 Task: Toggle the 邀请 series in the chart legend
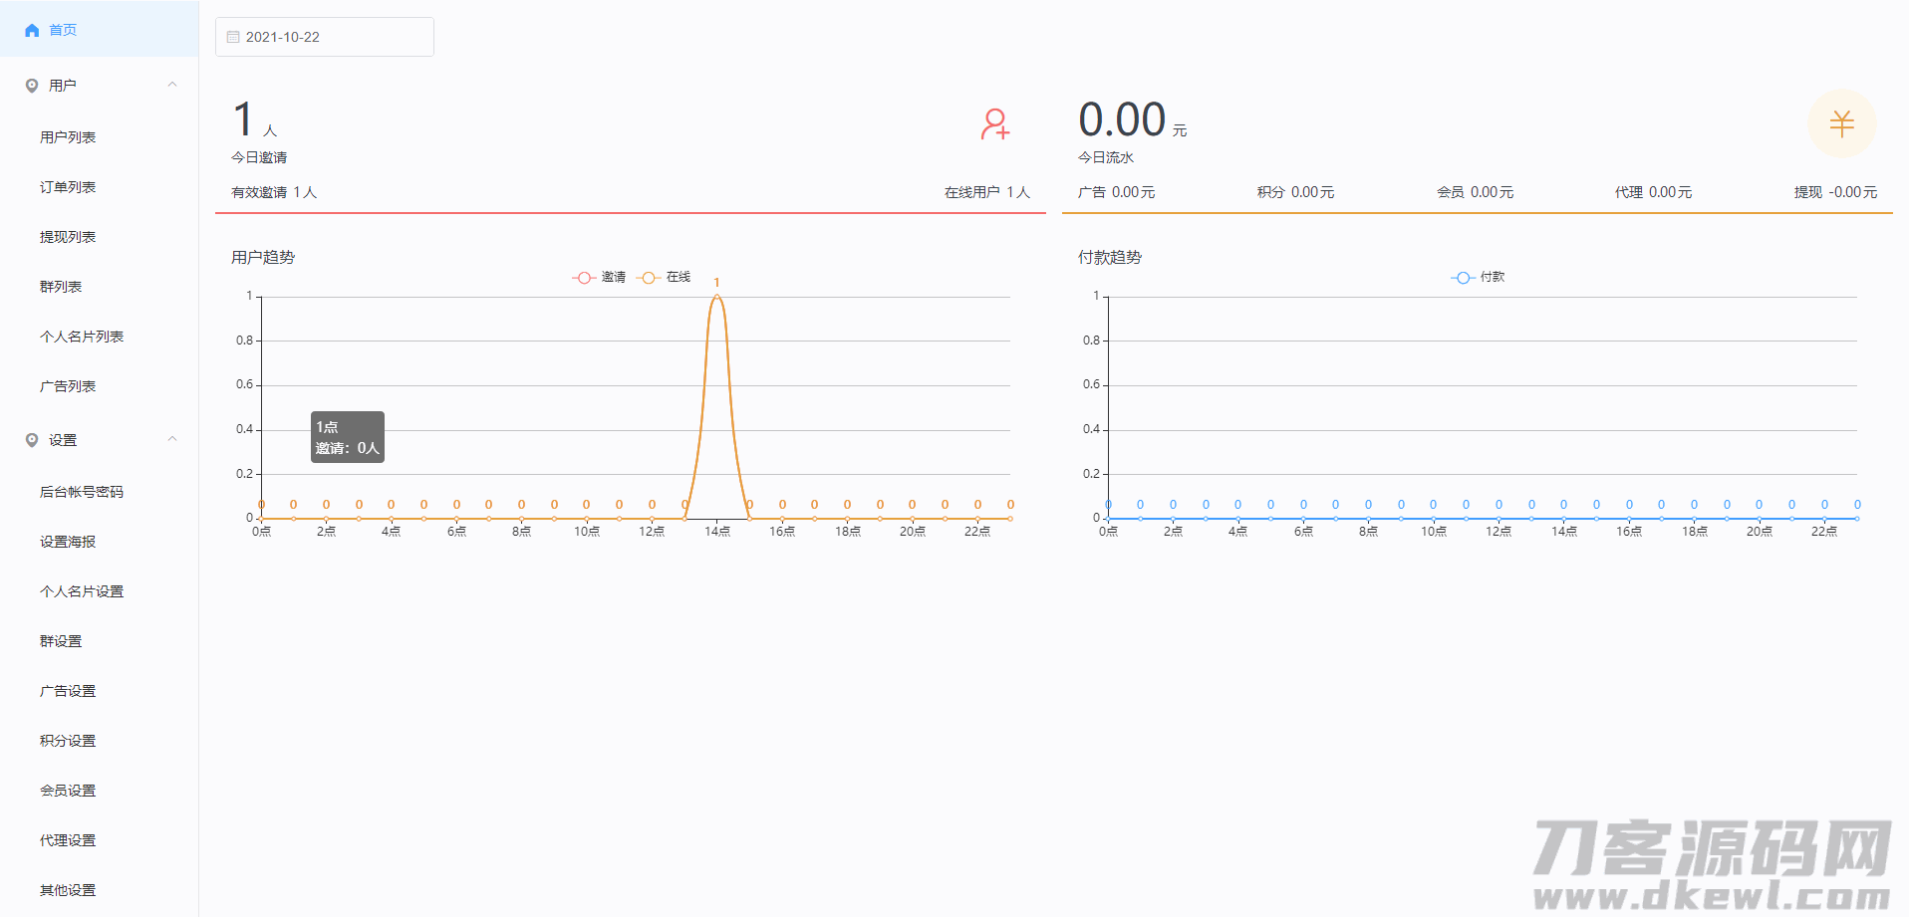(x=599, y=278)
